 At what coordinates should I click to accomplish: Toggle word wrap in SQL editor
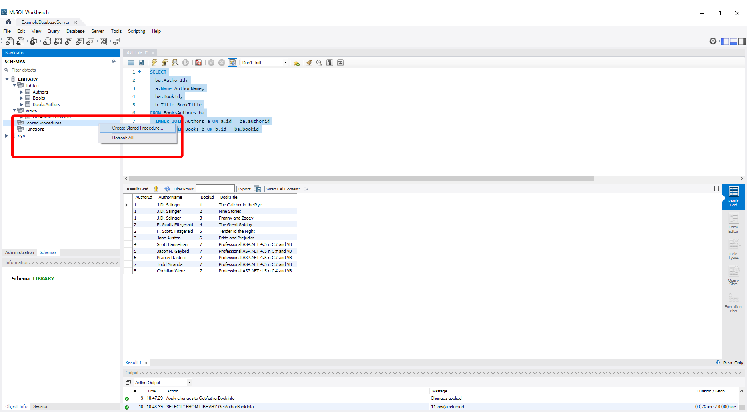tap(340, 62)
